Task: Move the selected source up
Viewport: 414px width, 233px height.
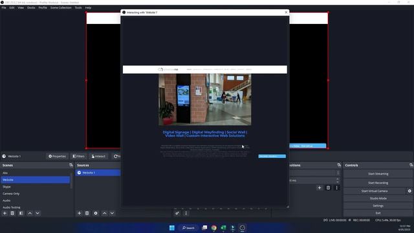Action: (105, 213)
